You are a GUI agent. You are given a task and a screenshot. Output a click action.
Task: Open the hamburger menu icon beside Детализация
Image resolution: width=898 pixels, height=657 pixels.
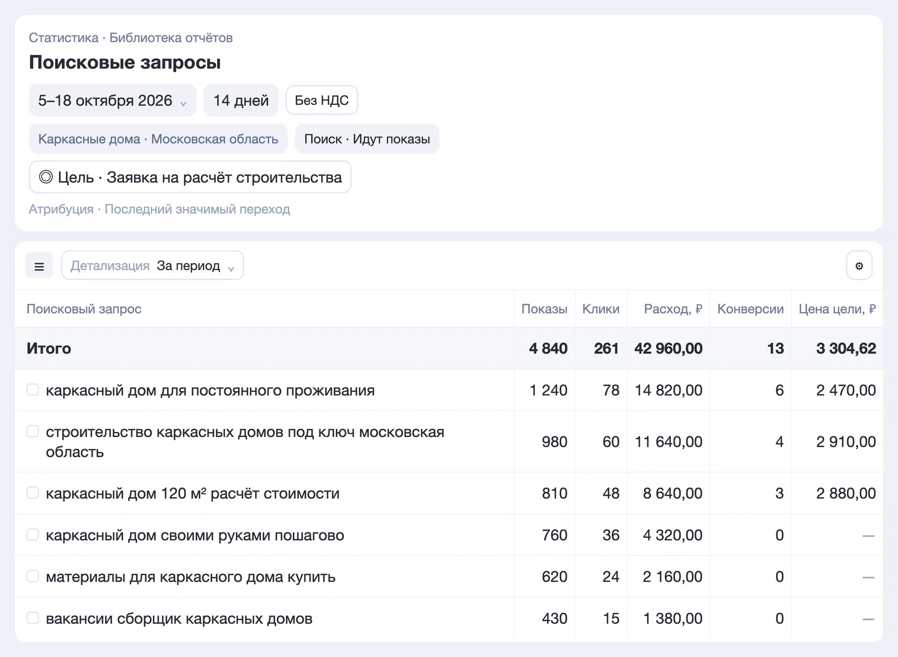[39, 266]
